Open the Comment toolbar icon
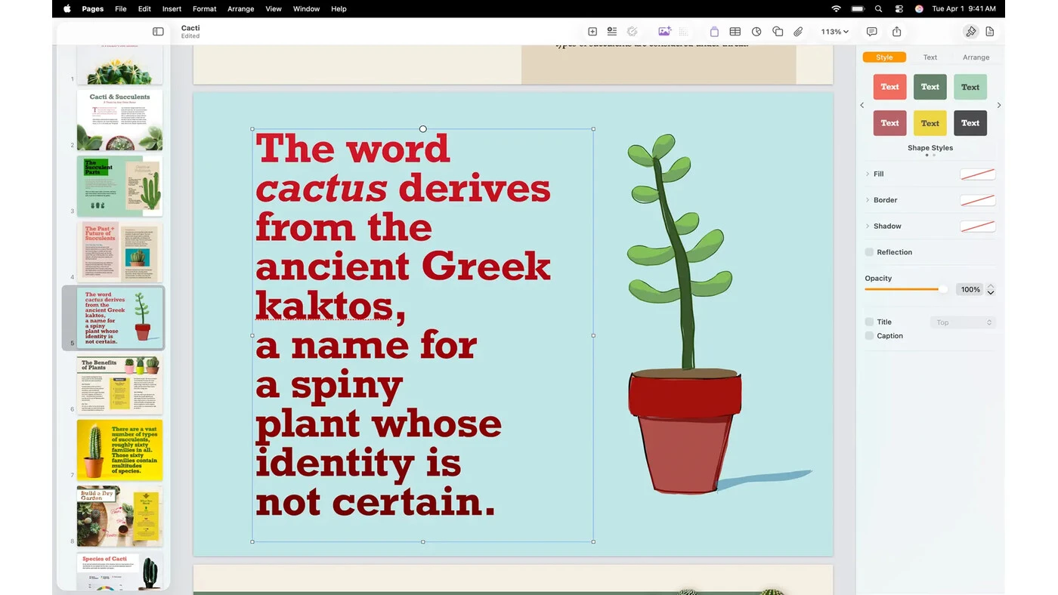This screenshot has height=595, width=1058. pos(871,32)
